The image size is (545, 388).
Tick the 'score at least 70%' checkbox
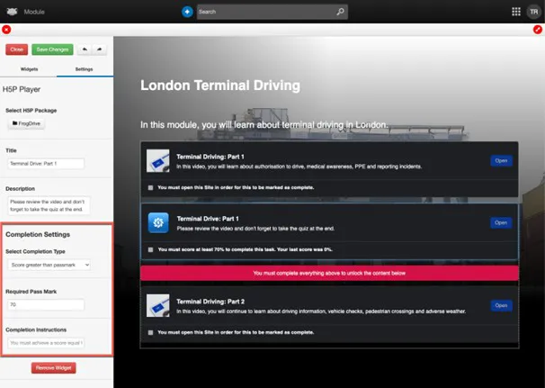click(150, 248)
